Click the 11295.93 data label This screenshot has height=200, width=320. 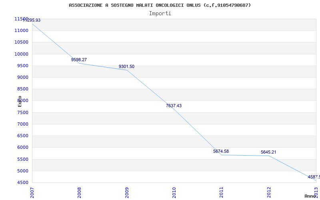click(x=32, y=20)
